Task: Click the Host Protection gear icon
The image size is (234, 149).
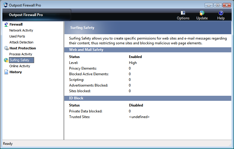Action: tap(6, 48)
